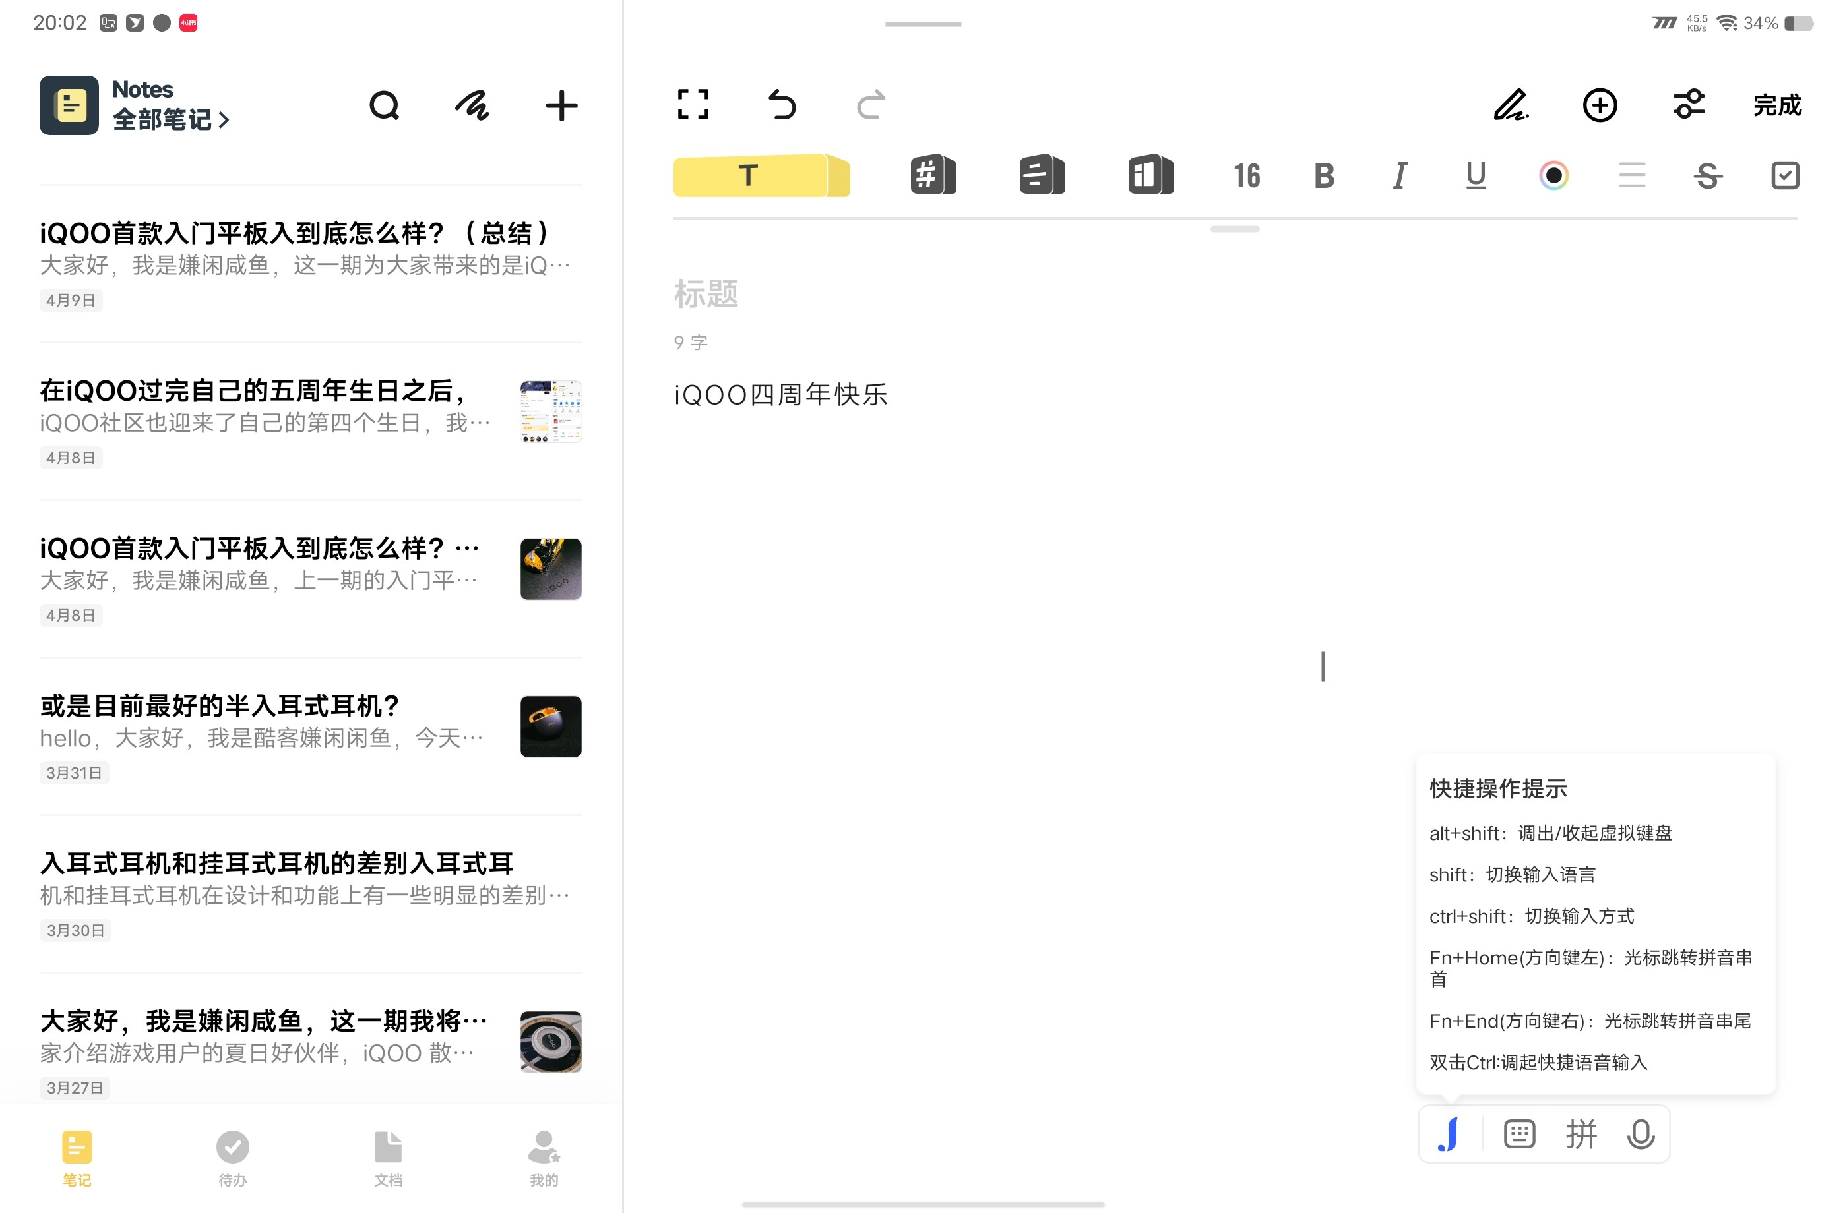Switch to the 文档 tab

click(388, 1159)
